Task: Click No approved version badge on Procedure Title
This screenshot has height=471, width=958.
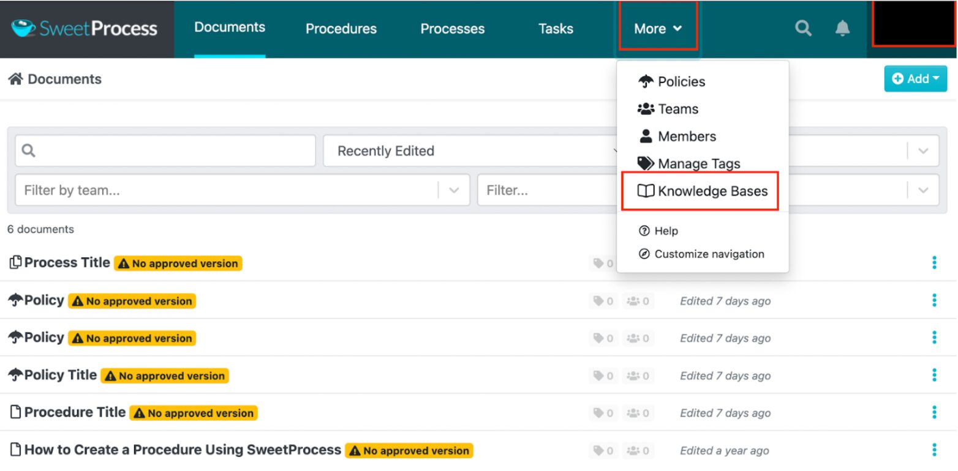Action: pos(194,414)
